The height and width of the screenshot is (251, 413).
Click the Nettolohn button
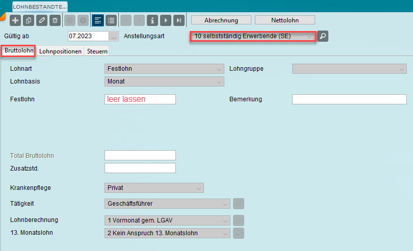pyautogui.click(x=285, y=20)
